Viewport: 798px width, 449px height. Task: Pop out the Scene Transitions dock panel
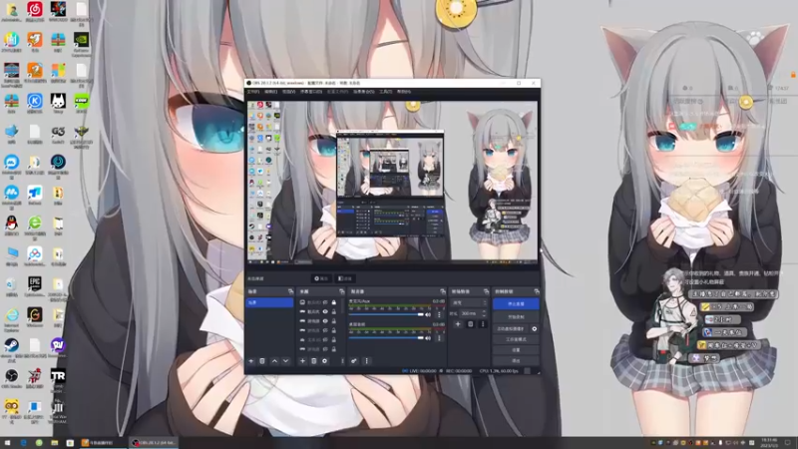[x=486, y=291]
